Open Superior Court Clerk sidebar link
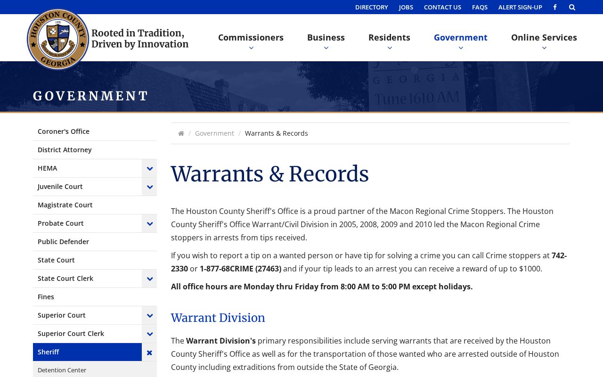Screen dimensions: 603x377 point(87,334)
